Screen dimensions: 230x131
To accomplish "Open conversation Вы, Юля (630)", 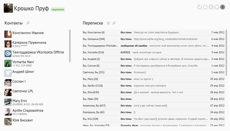I will [x=154, y=92].
